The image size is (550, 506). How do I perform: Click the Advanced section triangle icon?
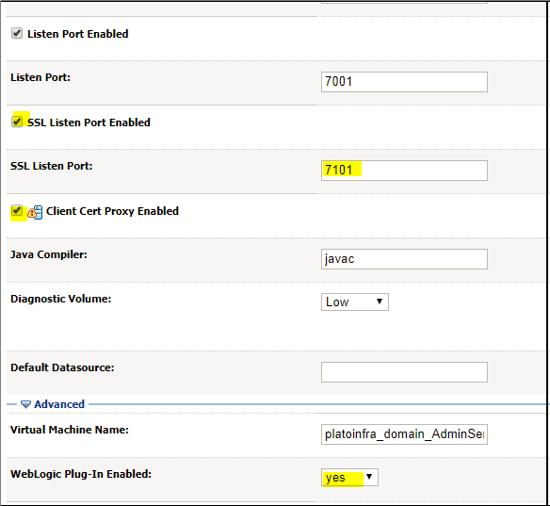25,404
